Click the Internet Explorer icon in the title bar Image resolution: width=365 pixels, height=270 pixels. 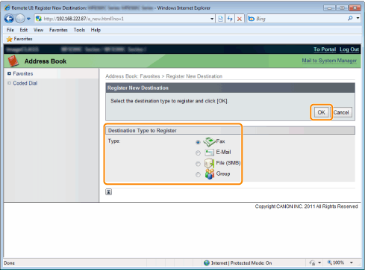click(x=7, y=7)
